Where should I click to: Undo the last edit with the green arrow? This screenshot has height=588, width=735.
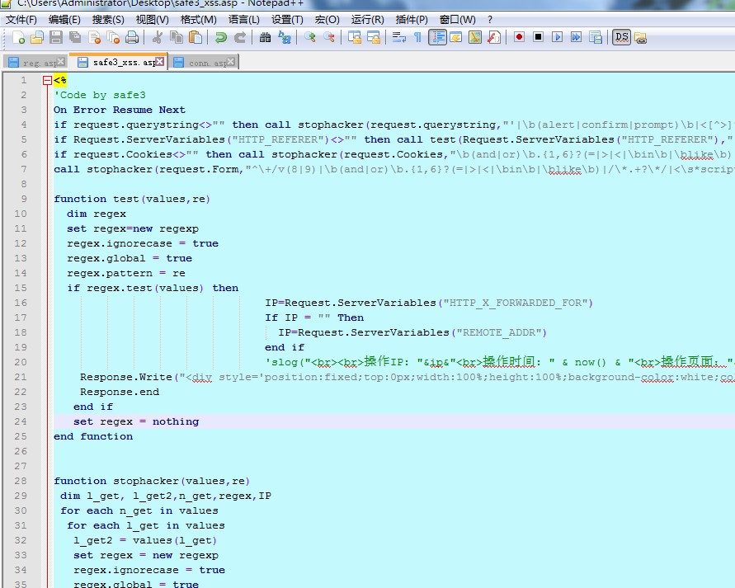pos(221,37)
